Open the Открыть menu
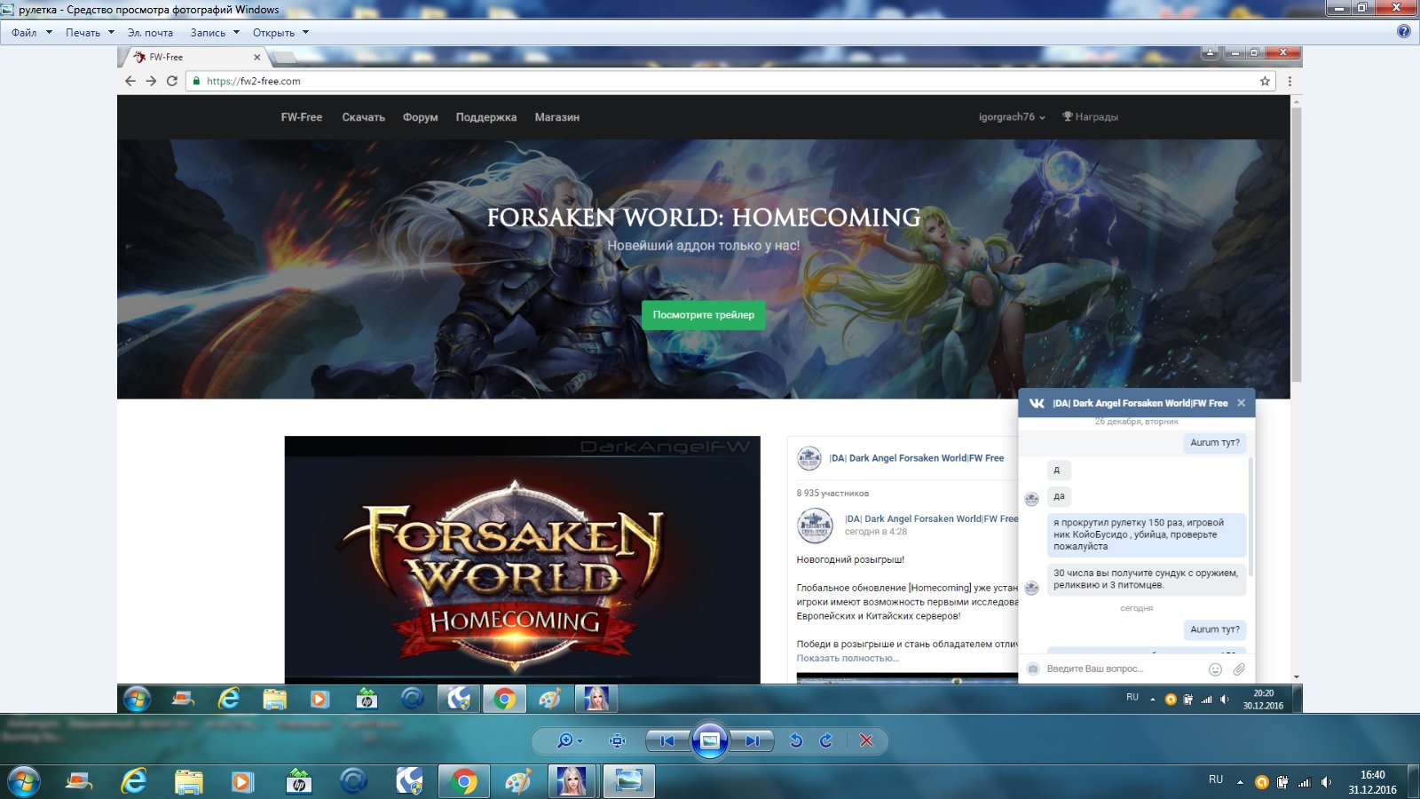The height and width of the screenshot is (799, 1420). 273,33
